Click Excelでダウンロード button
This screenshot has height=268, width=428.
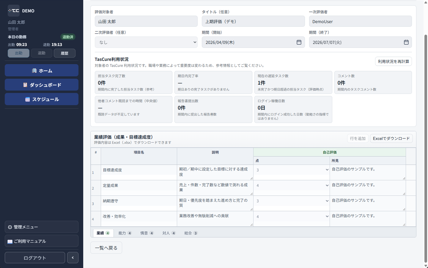391,138
